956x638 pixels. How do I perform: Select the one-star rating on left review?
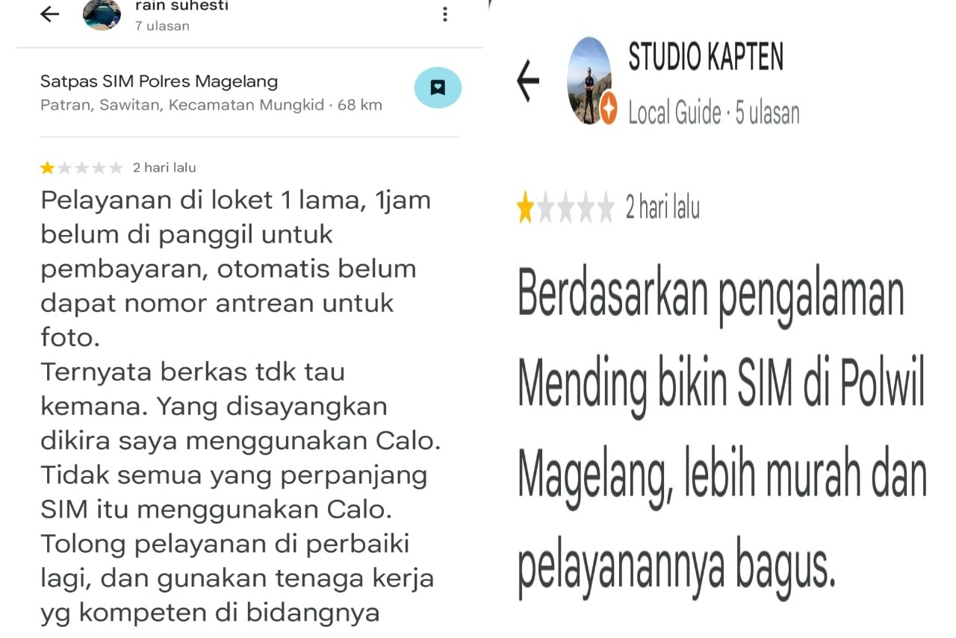[x=48, y=168]
